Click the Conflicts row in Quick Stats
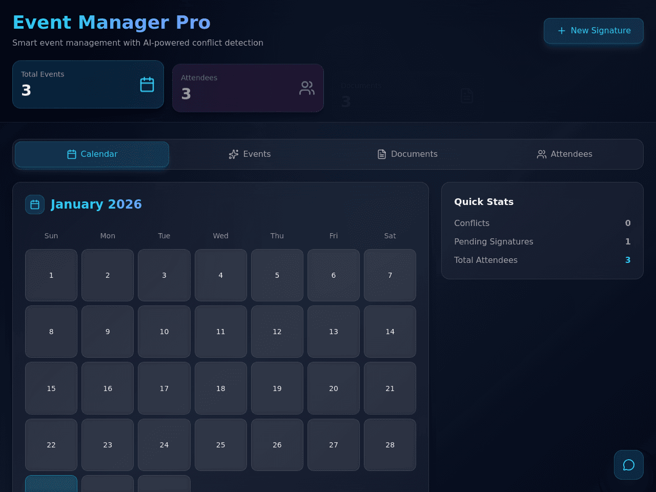The height and width of the screenshot is (492, 656). pyautogui.click(x=542, y=223)
